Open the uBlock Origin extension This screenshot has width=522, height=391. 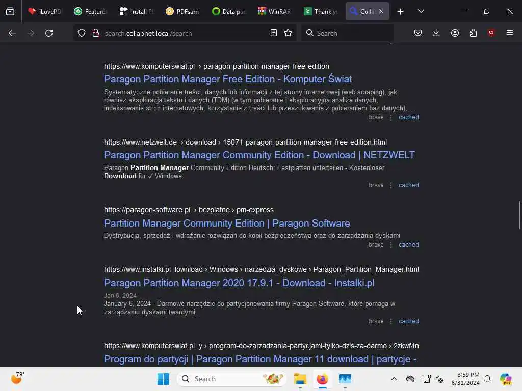[491, 33]
